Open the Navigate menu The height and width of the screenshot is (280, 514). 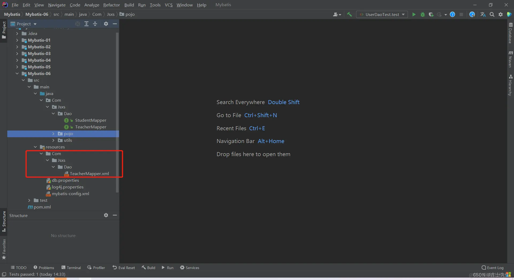pyautogui.click(x=57, y=5)
